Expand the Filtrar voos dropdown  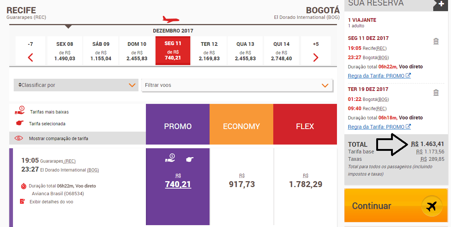(x=237, y=85)
